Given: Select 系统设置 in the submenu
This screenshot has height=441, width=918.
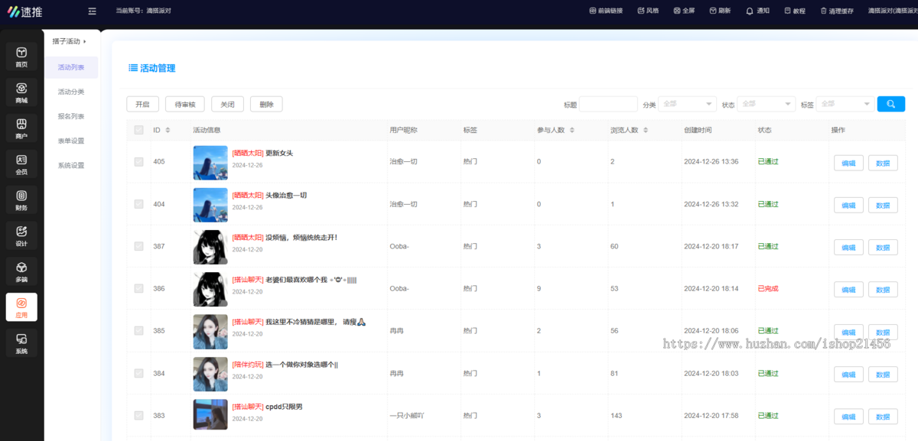Looking at the screenshot, I should [x=71, y=165].
